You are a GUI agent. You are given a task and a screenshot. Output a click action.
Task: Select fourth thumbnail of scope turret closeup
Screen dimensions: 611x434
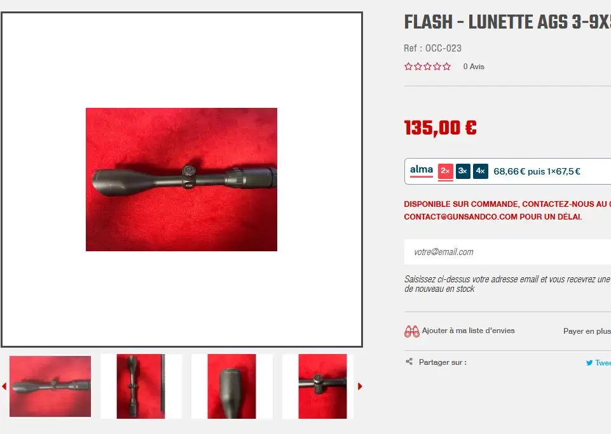click(x=322, y=386)
